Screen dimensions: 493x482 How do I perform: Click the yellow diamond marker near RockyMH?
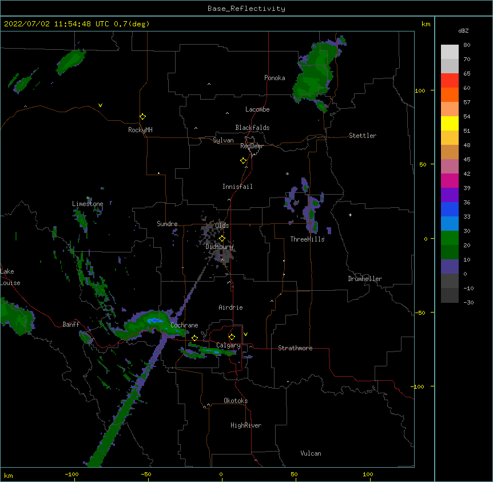pyautogui.click(x=143, y=117)
